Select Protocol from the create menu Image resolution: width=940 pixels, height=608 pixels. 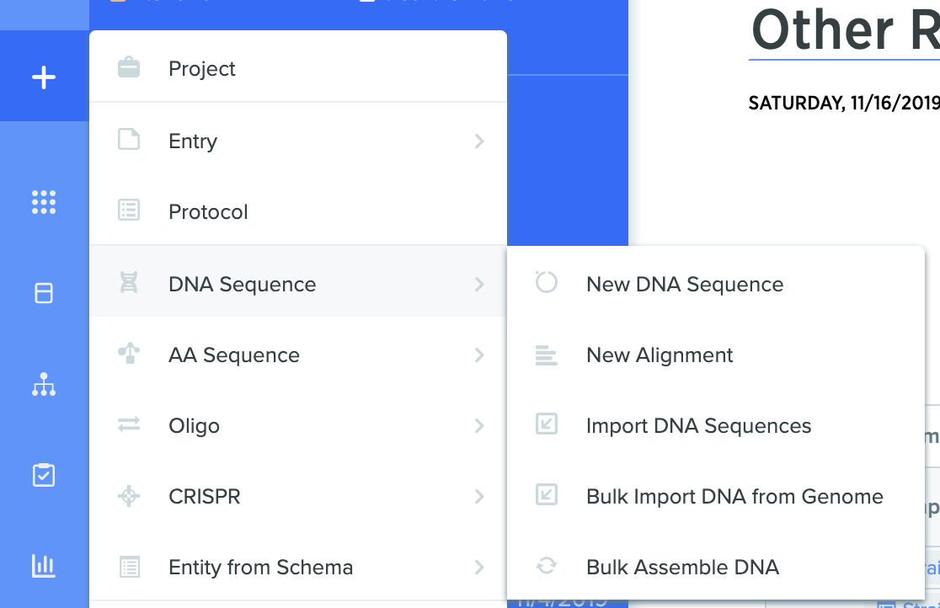[x=298, y=211]
